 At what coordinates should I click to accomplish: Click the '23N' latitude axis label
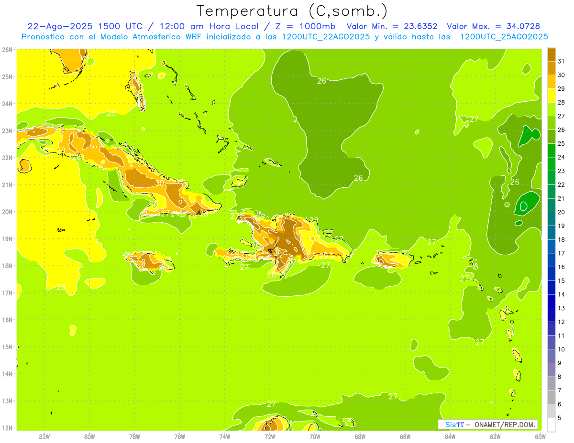pyautogui.click(x=7, y=130)
